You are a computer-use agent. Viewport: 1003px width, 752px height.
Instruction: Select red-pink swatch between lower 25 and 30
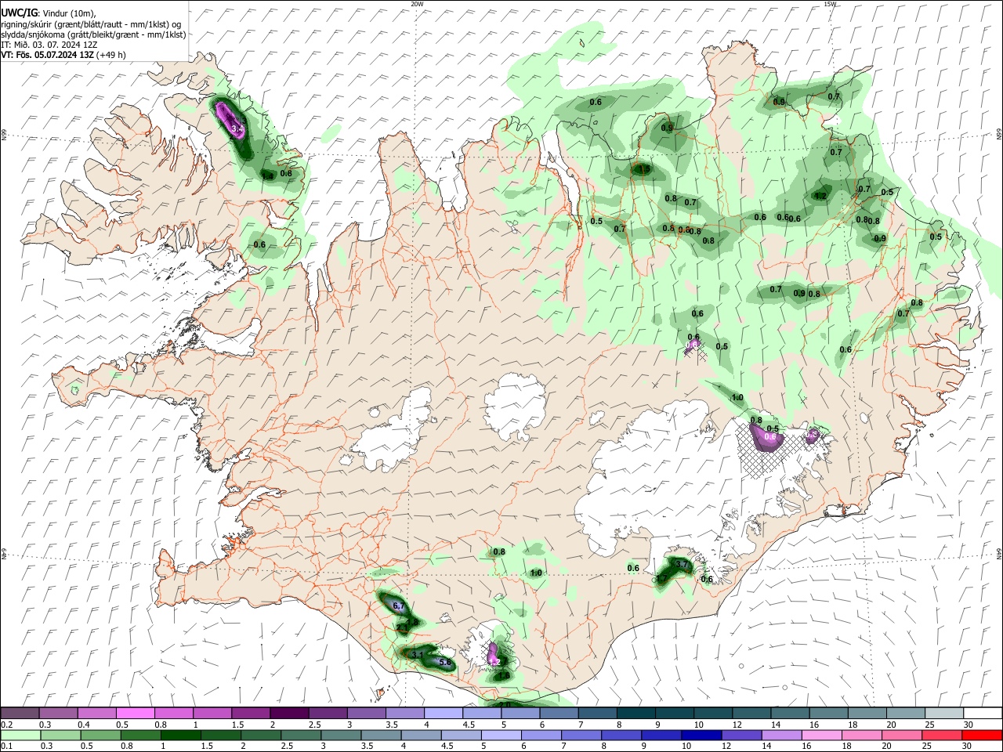(x=943, y=735)
